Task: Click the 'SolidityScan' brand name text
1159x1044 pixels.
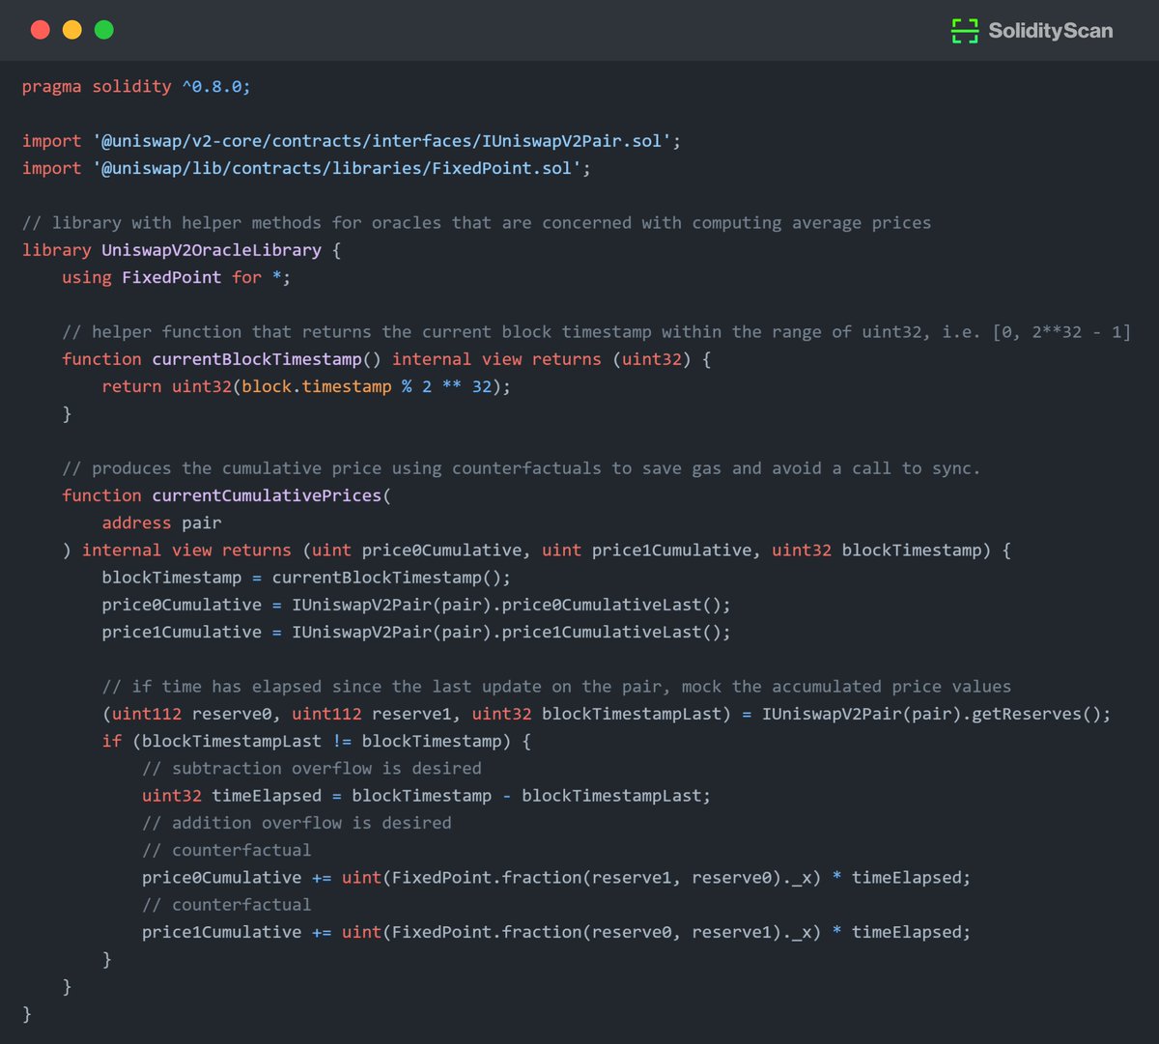Action: pyautogui.click(x=1050, y=31)
